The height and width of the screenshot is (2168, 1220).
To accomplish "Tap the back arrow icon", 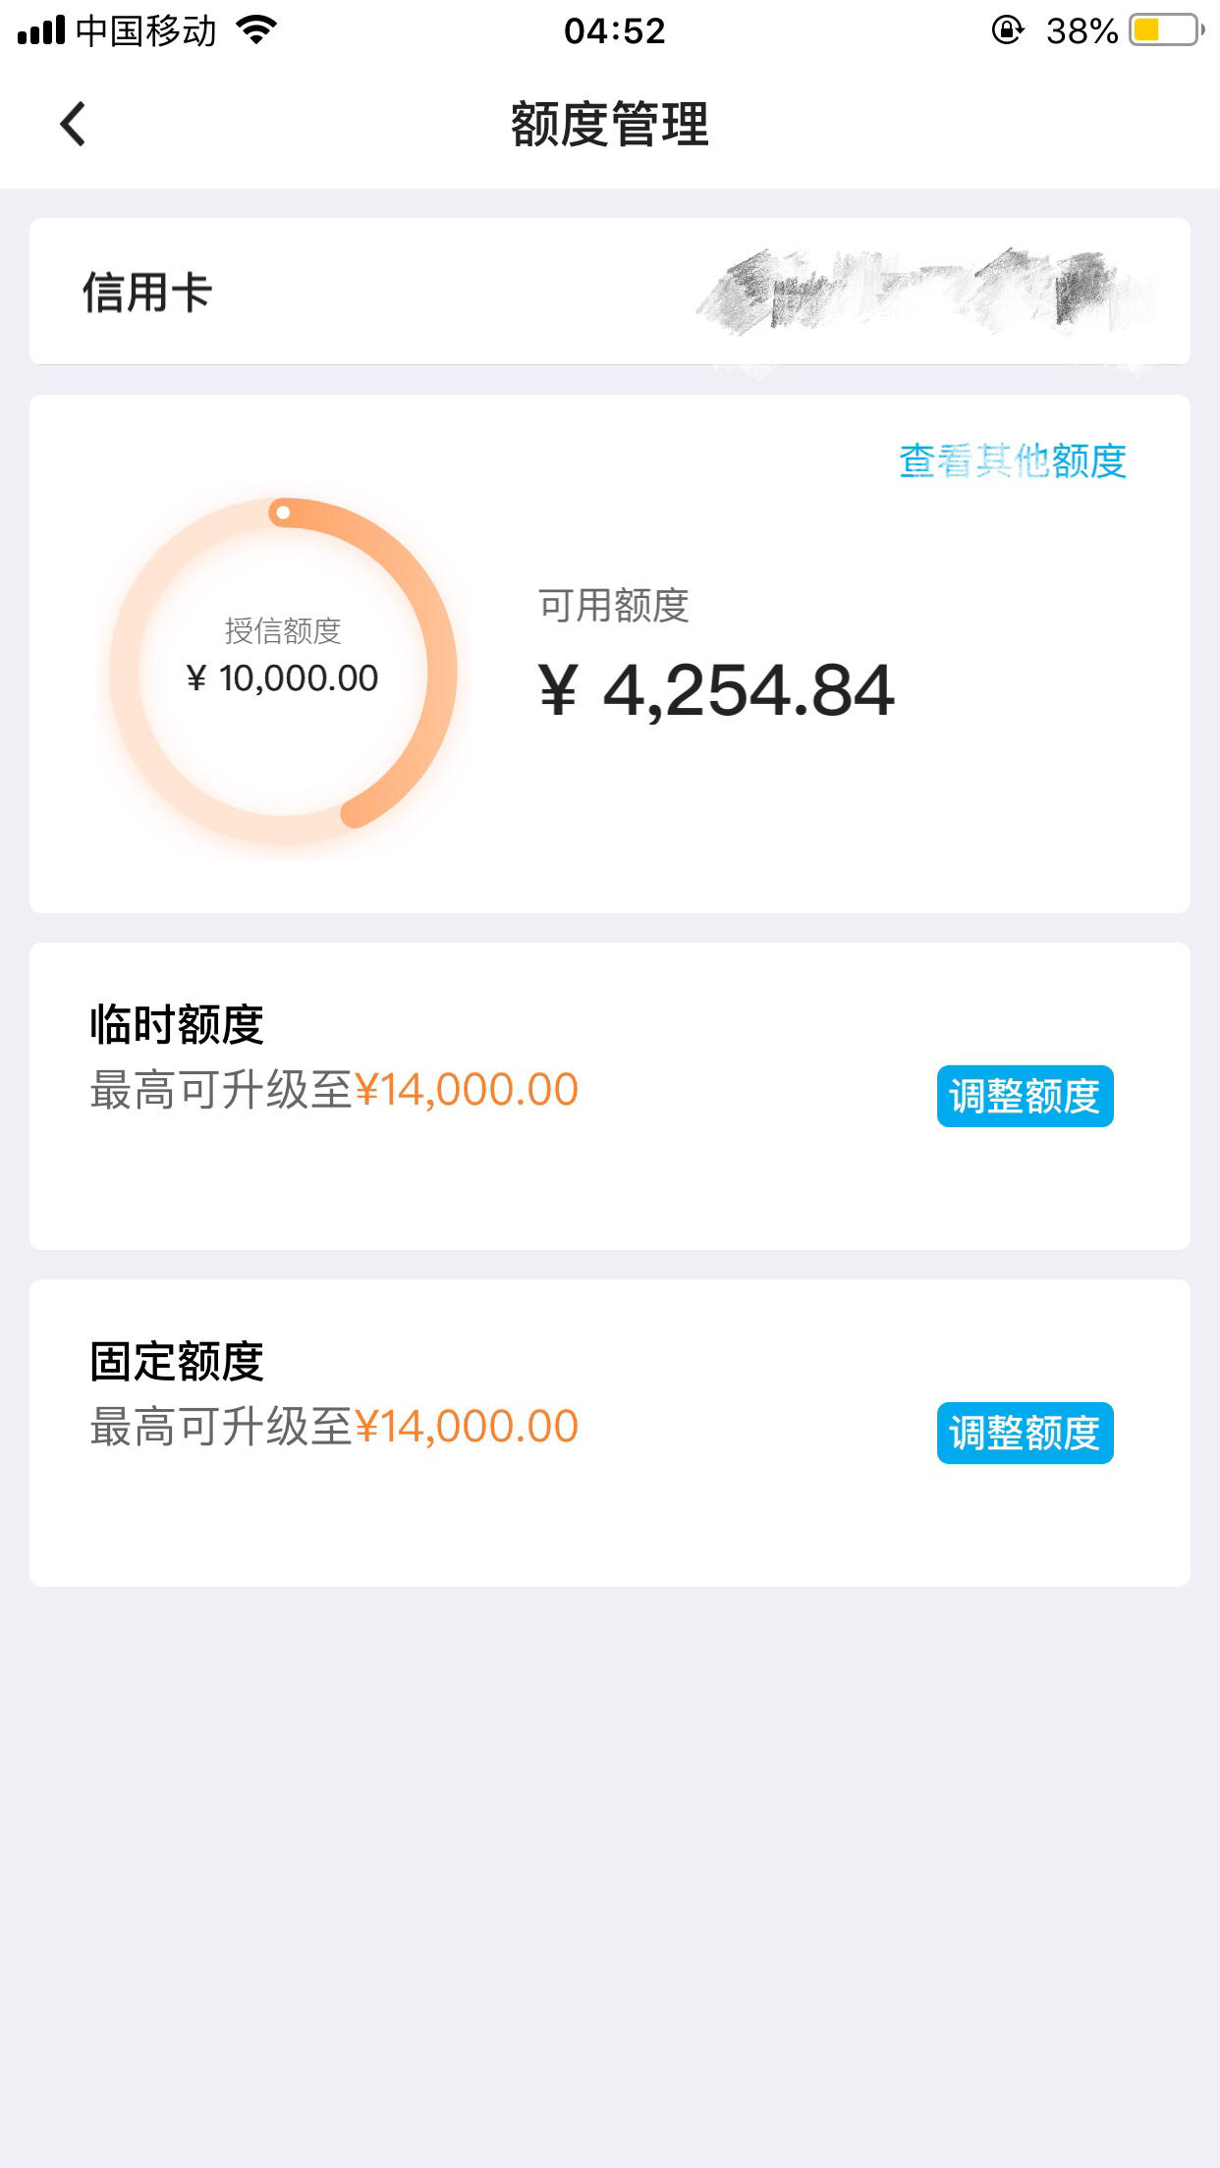I will pyautogui.click(x=74, y=125).
